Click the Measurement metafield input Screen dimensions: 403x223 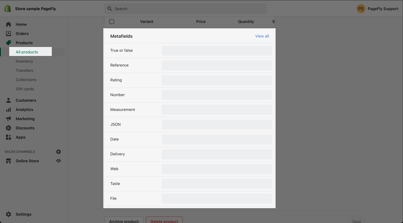click(x=217, y=110)
